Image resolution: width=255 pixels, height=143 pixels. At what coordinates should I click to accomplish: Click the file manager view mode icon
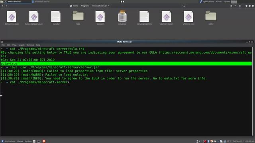click(231, 6)
